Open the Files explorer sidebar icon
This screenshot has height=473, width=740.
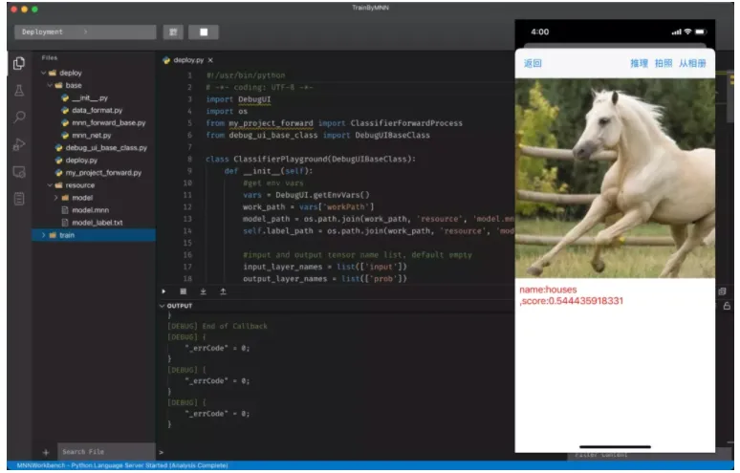pyautogui.click(x=19, y=63)
